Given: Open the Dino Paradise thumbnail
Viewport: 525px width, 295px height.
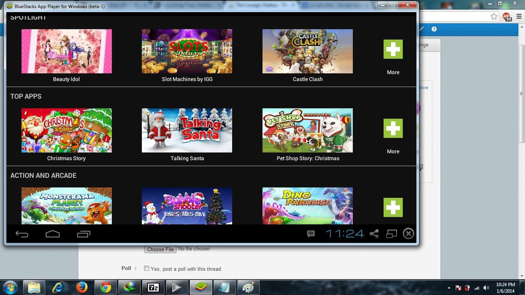Looking at the screenshot, I should pyautogui.click(x=308, y=206).
